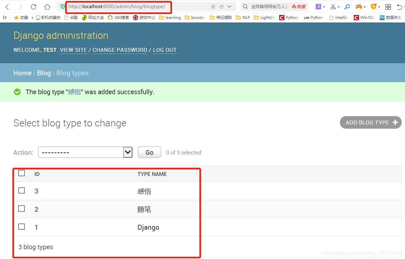Check the checkbox for row 感悟
Viewport: 405px width, 259px height.
tap(22, 191)
